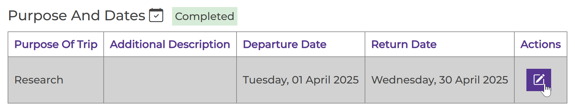Select the Actions column header
This screenshot has height=112, width=575.
coord(541,44)
